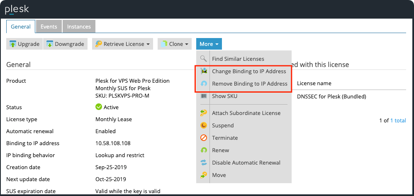Click the Remove Binding to IP Address icon

click(203, 84)
